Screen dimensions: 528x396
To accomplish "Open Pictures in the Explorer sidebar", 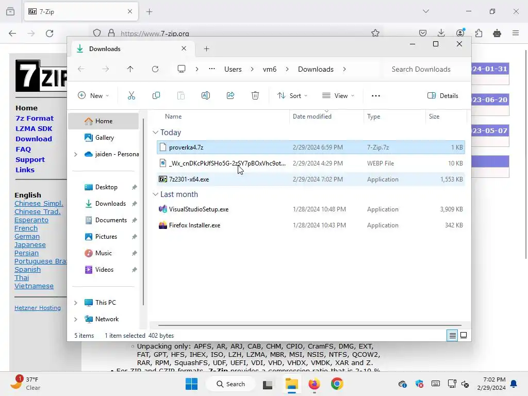I will (103, 236).
